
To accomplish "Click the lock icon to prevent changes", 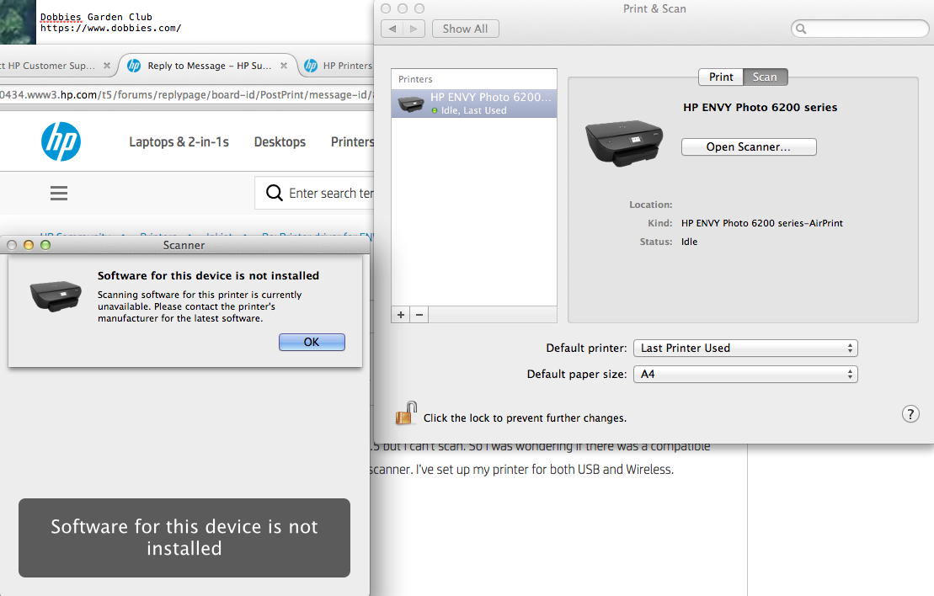I will [406, 412].
